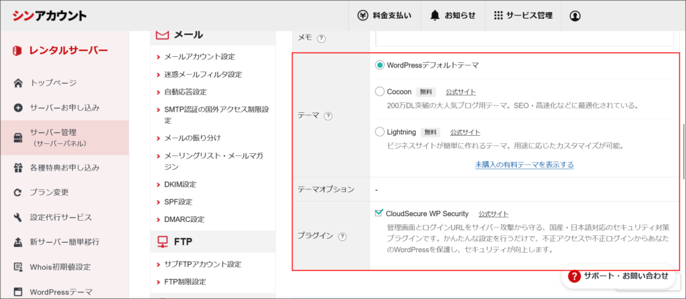
Task: Uncheck CloudSecure WP Security plugin checkbox
Action: [x=379, y=213]
